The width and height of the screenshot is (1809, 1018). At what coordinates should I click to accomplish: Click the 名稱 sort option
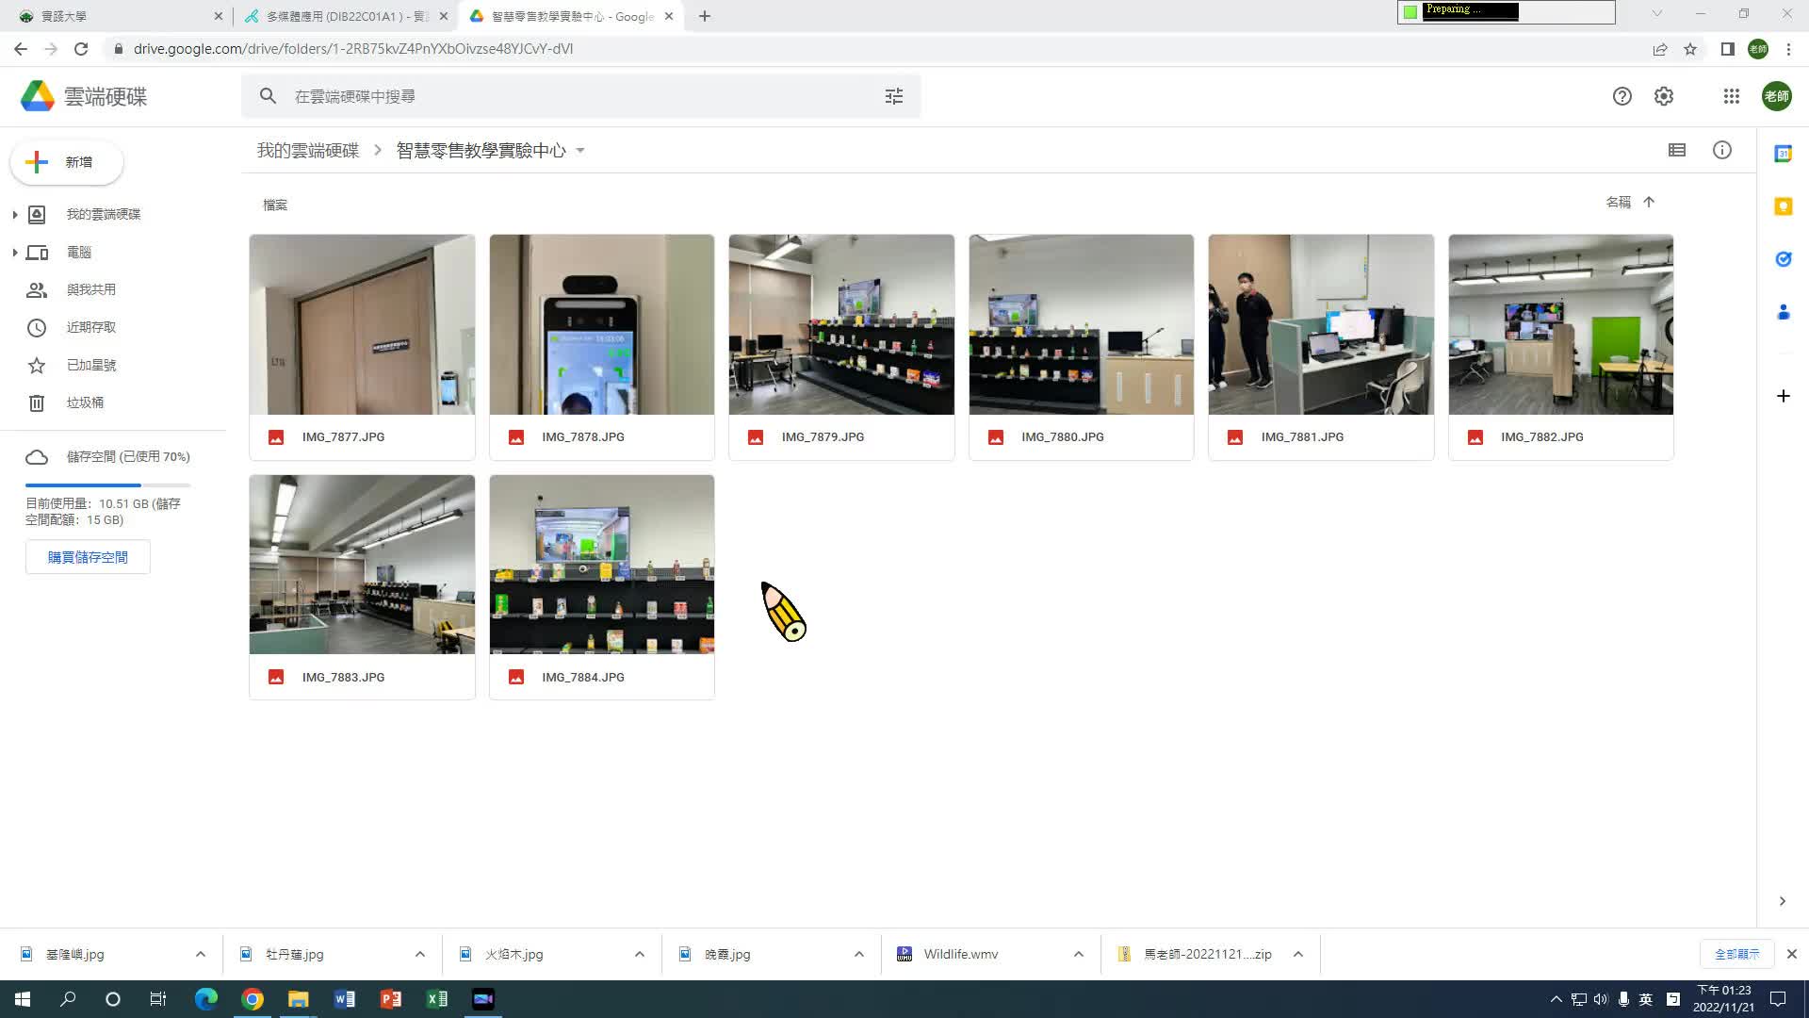coord(1618,202)
